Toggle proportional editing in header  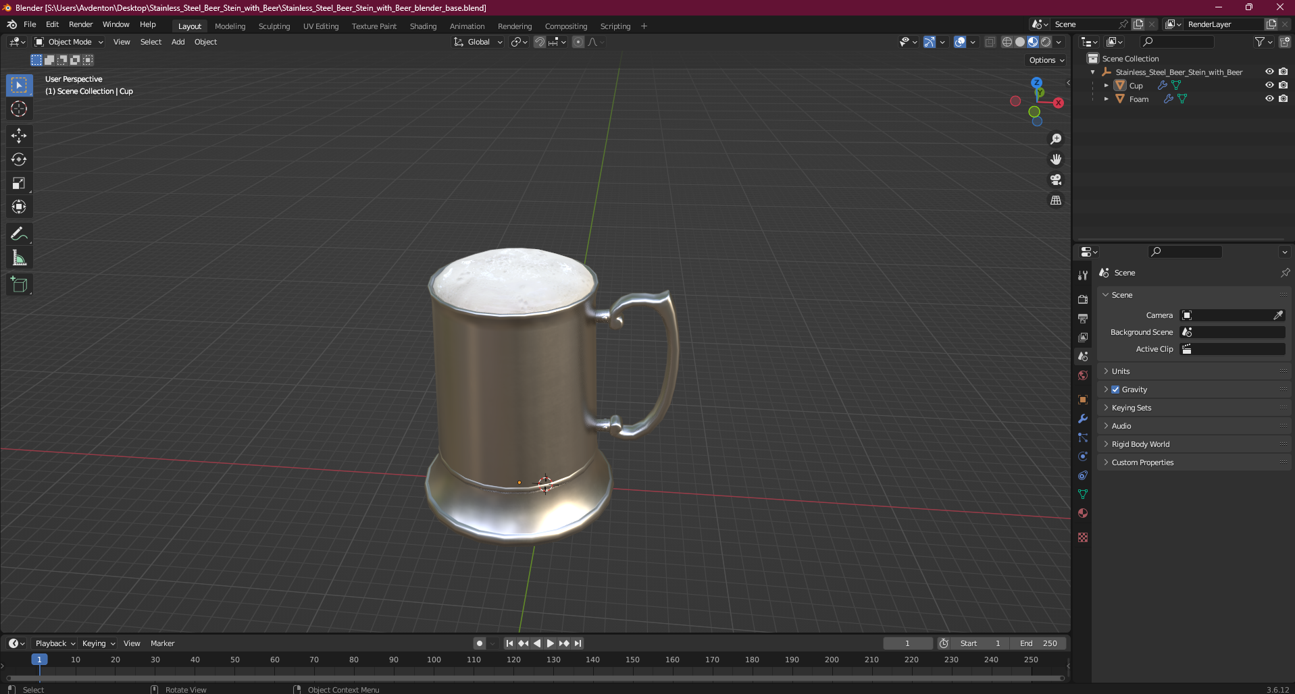point(578,42)
